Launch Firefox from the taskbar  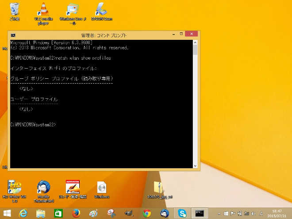coord(75,213)
